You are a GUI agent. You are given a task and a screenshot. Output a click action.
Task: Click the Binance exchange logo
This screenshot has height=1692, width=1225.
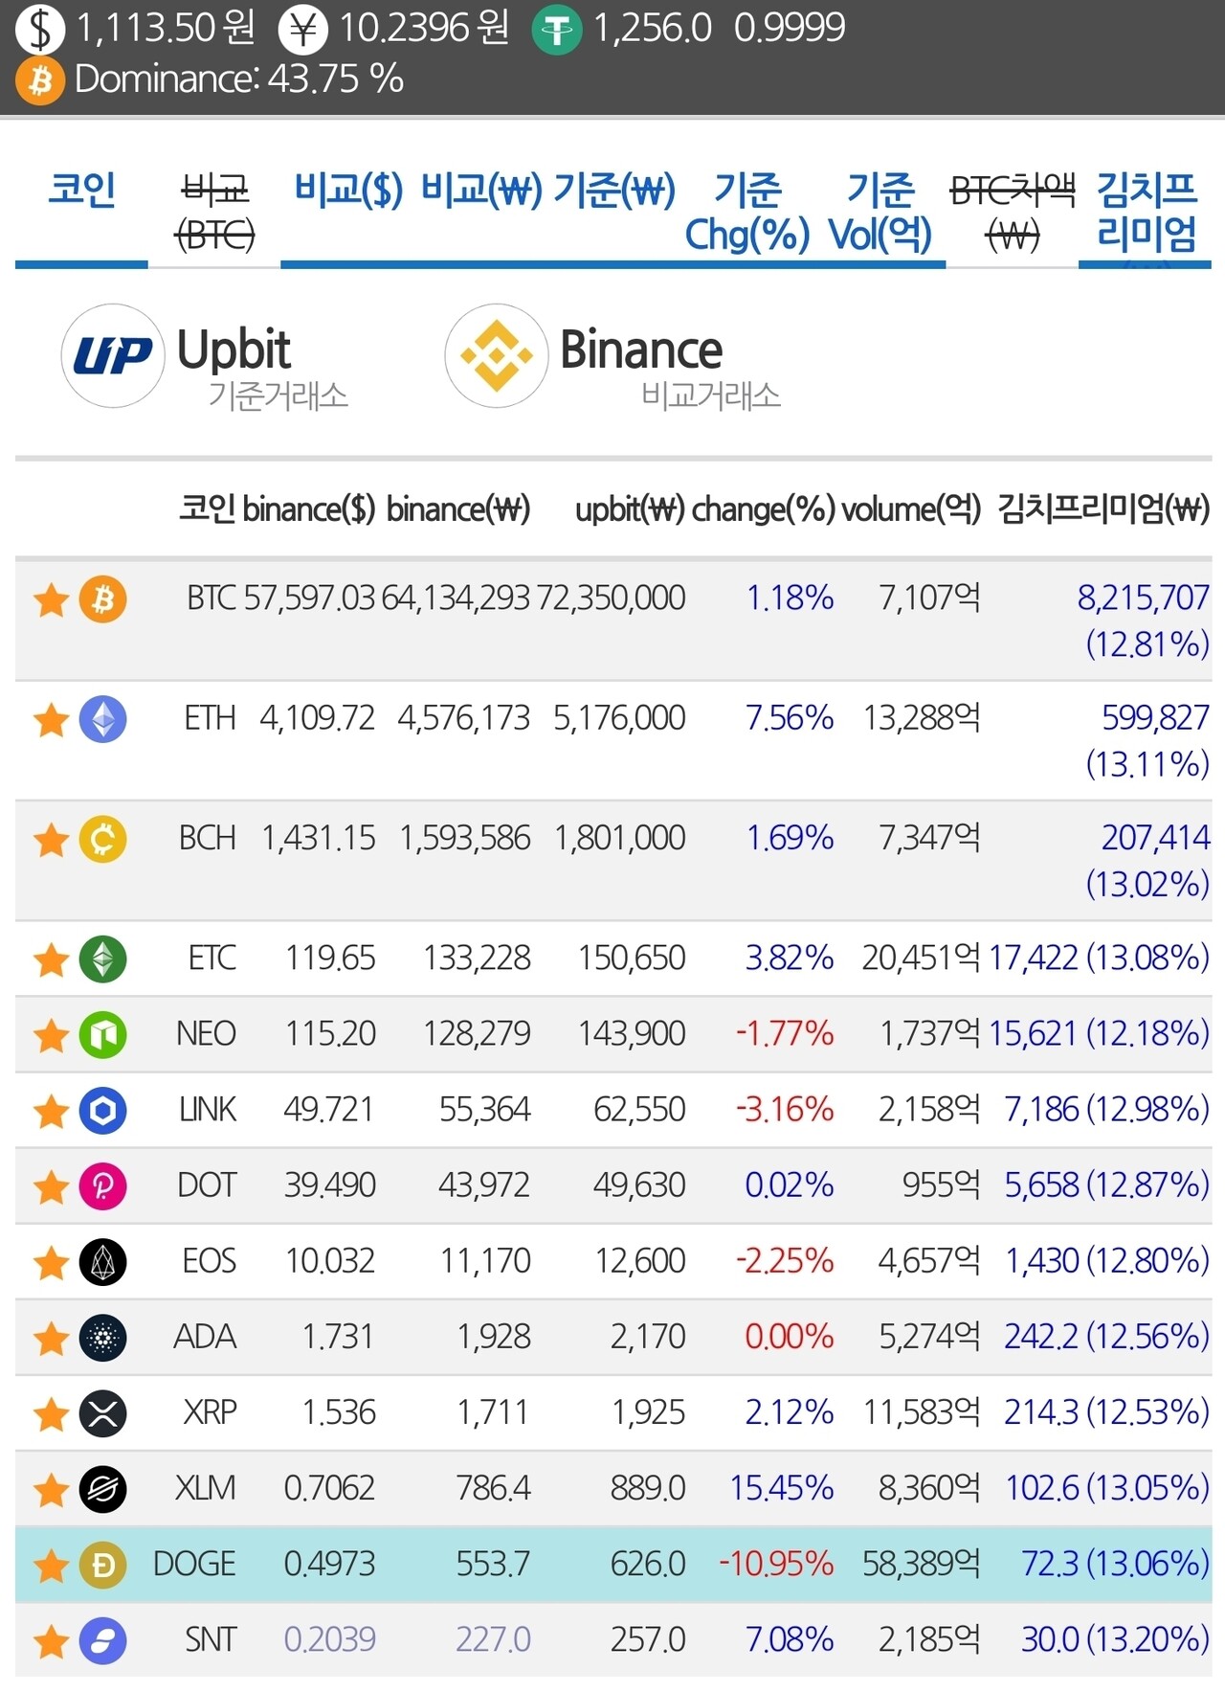pyautogui.click(x=496, y=356)
